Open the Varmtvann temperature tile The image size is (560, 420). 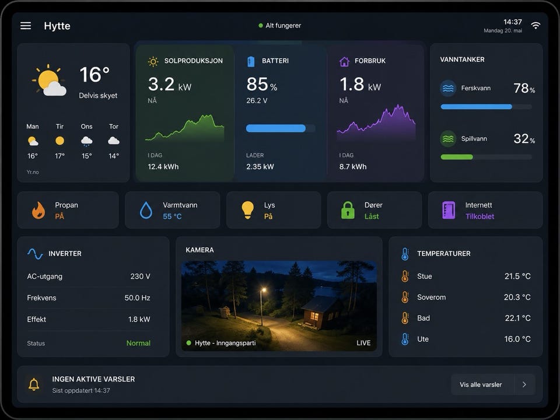click(x=173, y=210)
